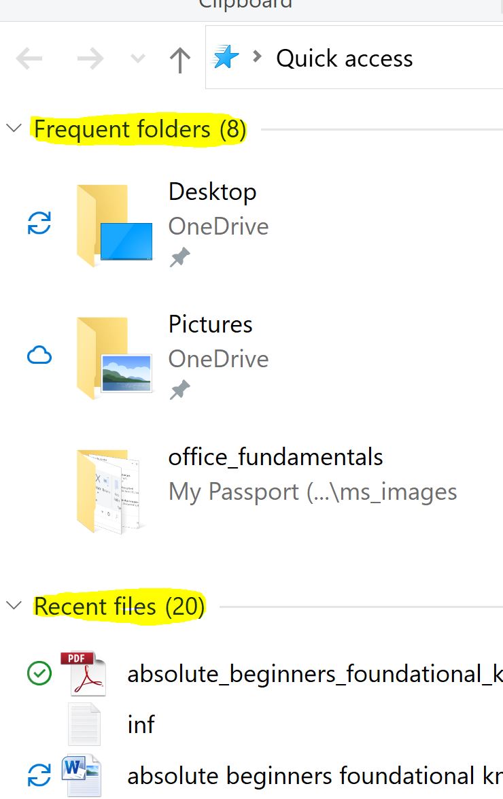The width and height of the screenshot is (503, 799).
Task: Select the Frequent folders (8) header
Action: click(x=140, y=129)
